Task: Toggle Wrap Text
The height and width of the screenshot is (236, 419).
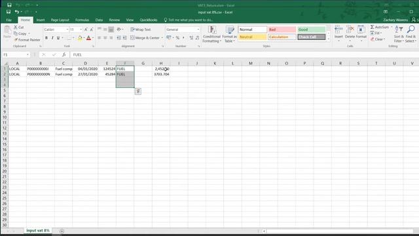Action: [141, 29]
